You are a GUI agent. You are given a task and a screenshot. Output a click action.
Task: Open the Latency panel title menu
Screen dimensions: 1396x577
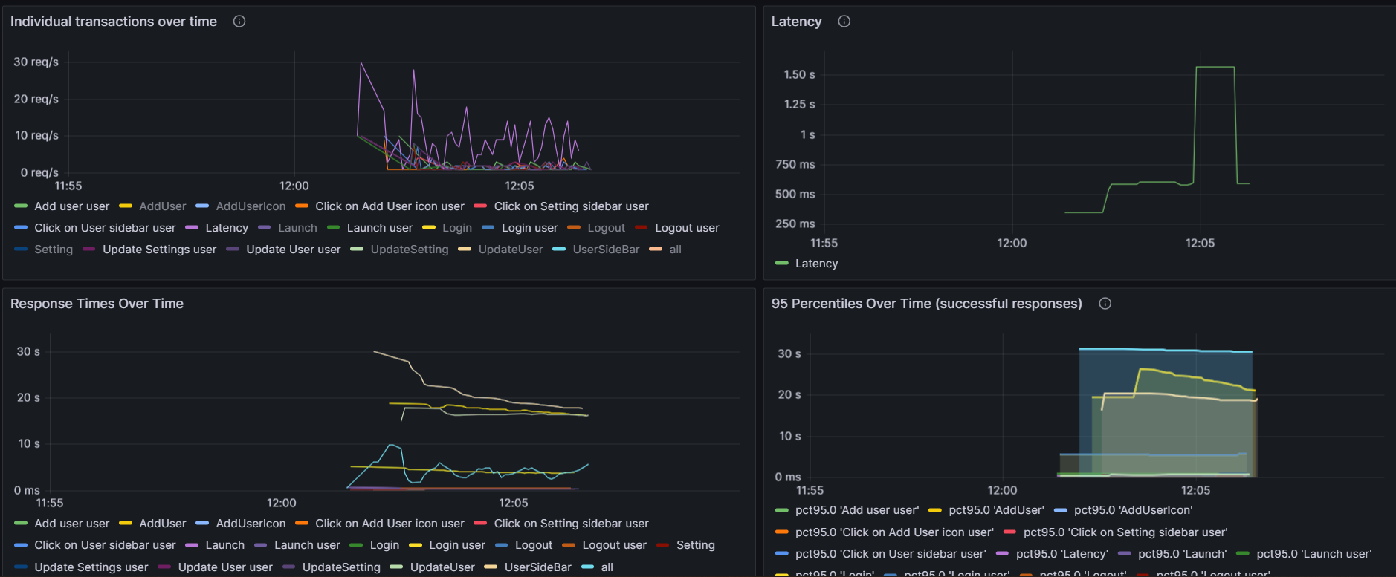click(796, 22)
